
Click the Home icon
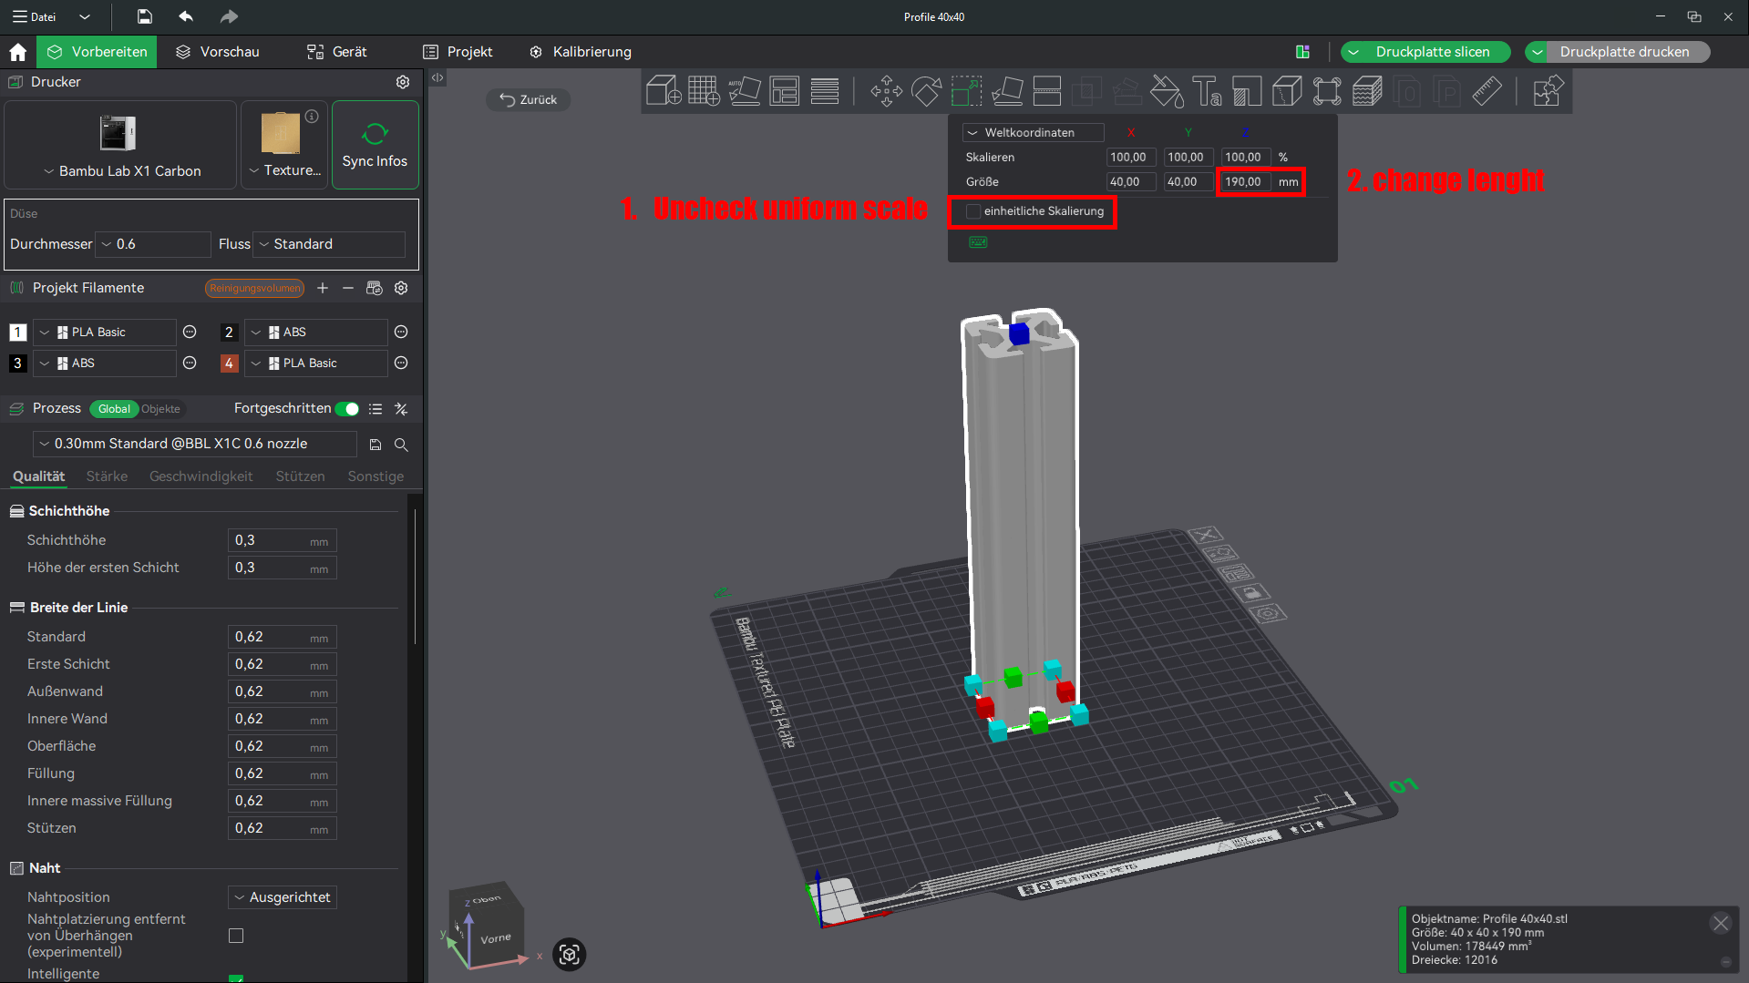pos(17,52)
